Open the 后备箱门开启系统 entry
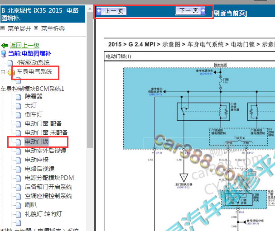Image resolution: width=275 pixels, height=231 pixels. [48, 187]
